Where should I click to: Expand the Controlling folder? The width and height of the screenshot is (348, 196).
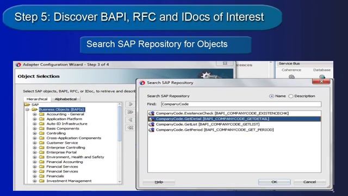click(35, 133)
